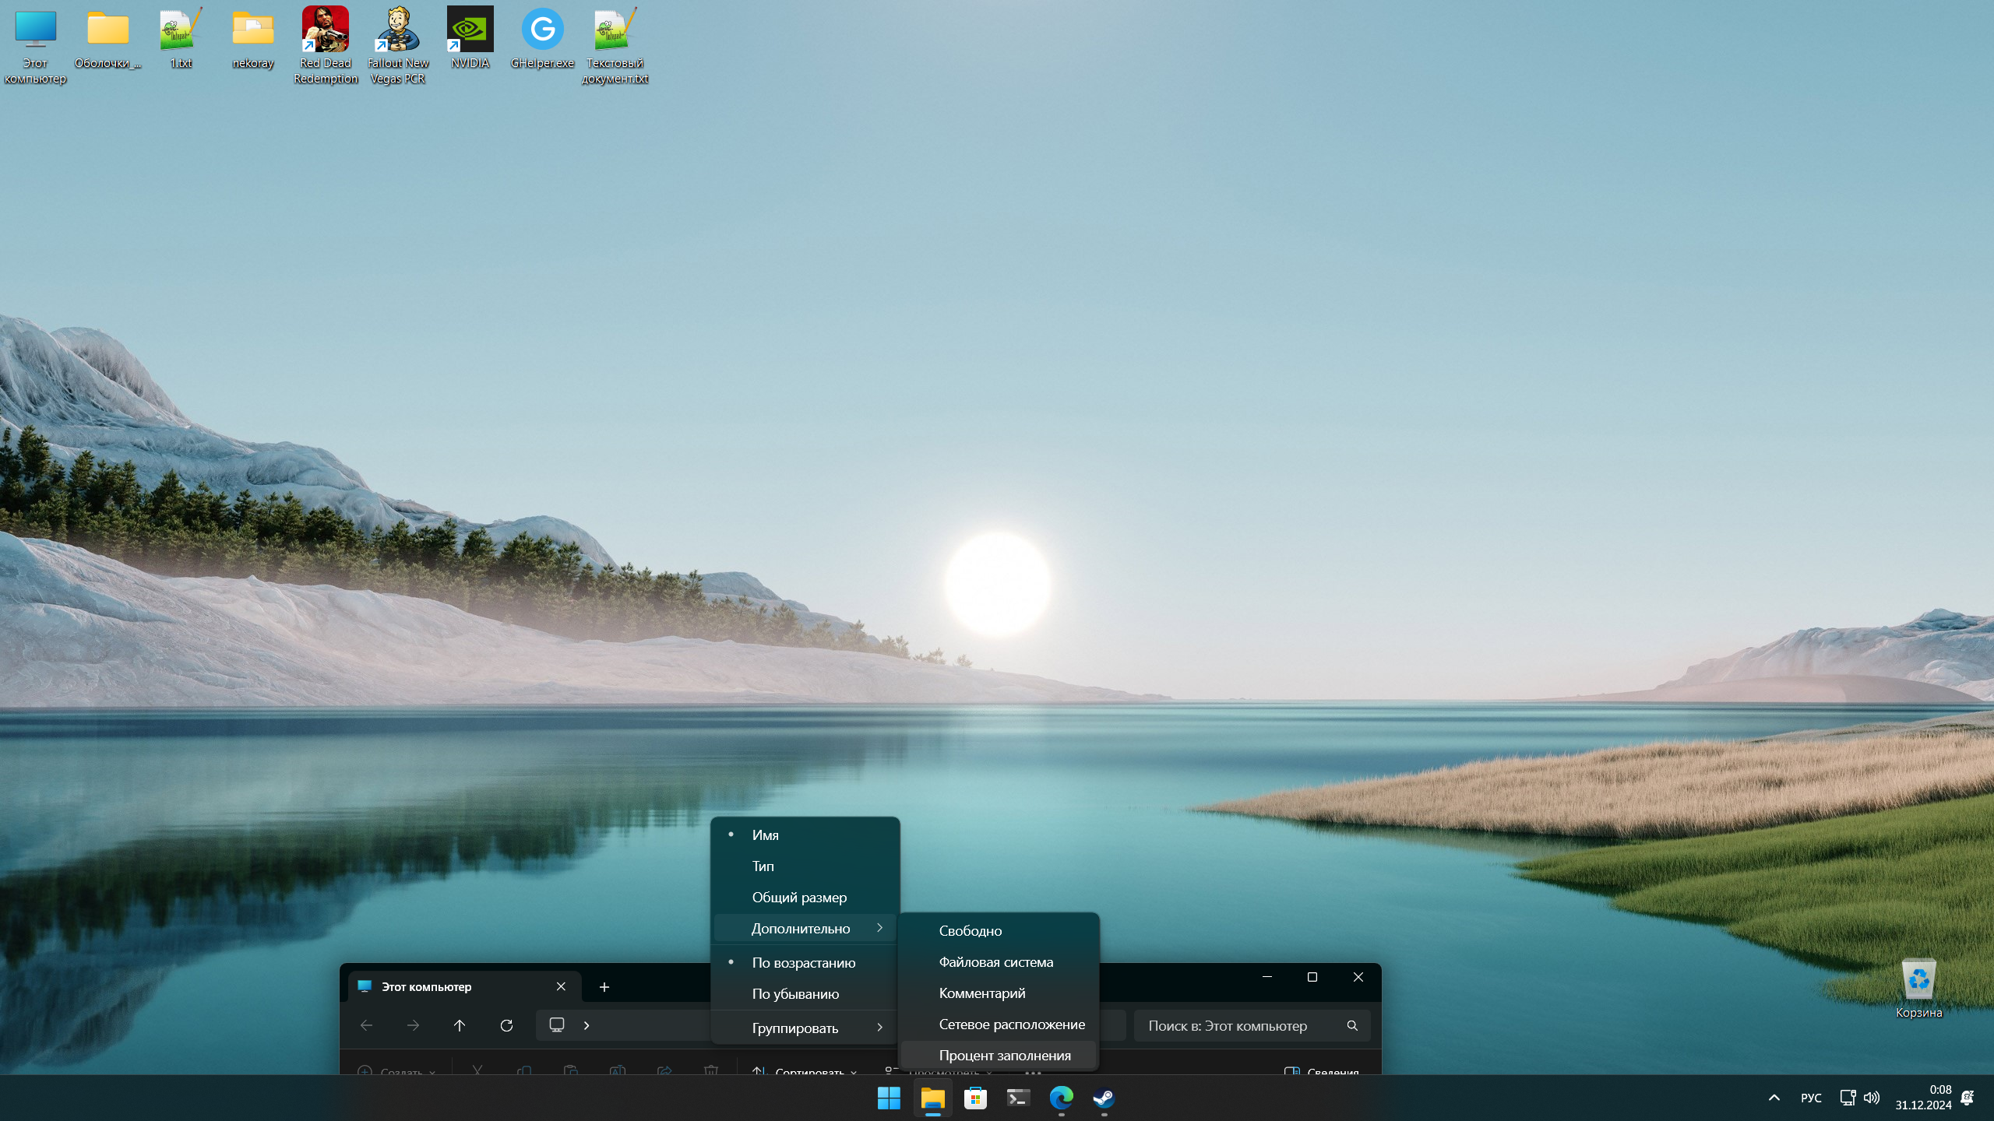The width and height of the screenshot is (1994, 1121).
Task: Sort by Тип
Action: [805, 866]
